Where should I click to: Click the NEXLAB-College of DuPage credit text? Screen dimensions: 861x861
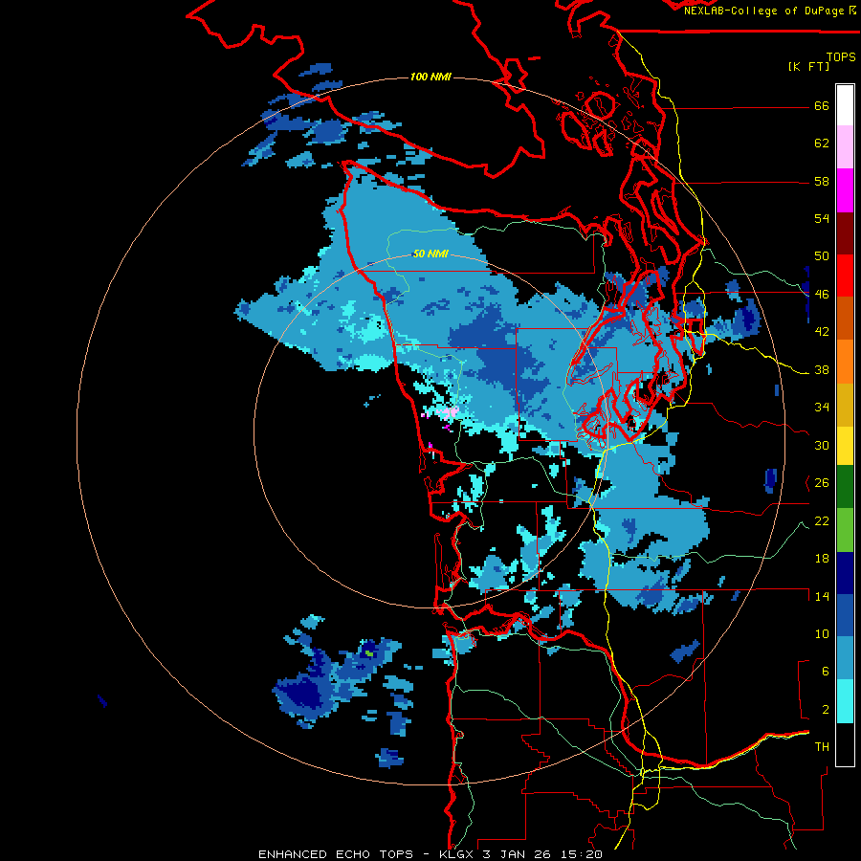tap(770, 11)
